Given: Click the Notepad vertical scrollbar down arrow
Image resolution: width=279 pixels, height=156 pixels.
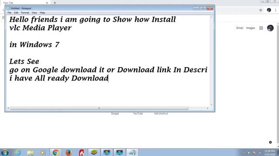Looking at the screenshot, I should point(211,105).
